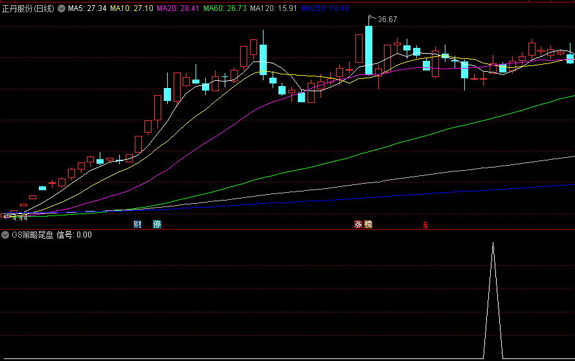Click the MA60: 26.73 label
Image resolution: width=575 pixels, height=361 pixels.
(225, 8)
